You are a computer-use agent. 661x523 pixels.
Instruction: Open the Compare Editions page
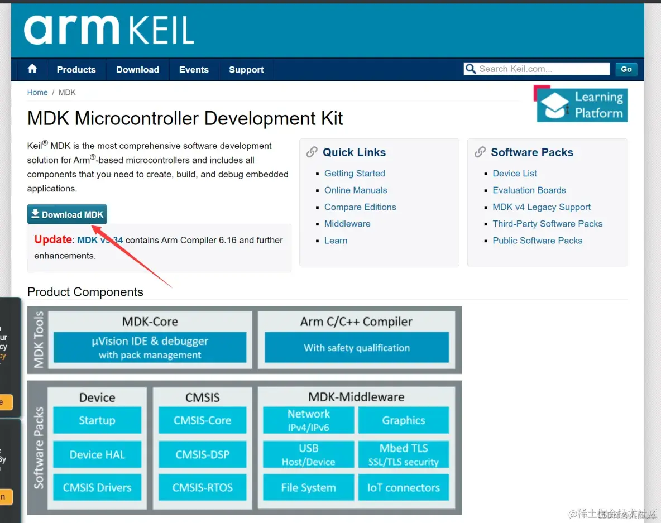point(360,207)
